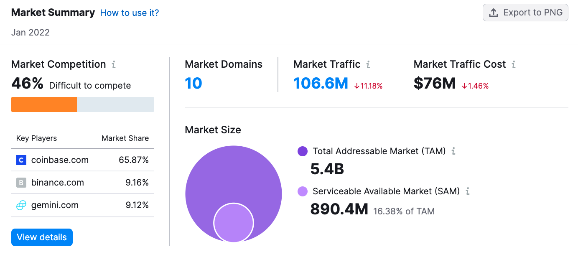Click the small SAM circle in the chart

point(234,224)
